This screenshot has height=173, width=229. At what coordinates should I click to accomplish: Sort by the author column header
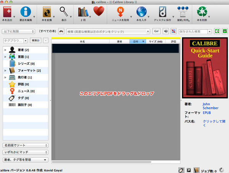pos(119,42)
